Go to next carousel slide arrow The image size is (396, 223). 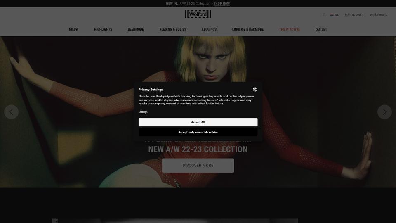tap(384, 112)
